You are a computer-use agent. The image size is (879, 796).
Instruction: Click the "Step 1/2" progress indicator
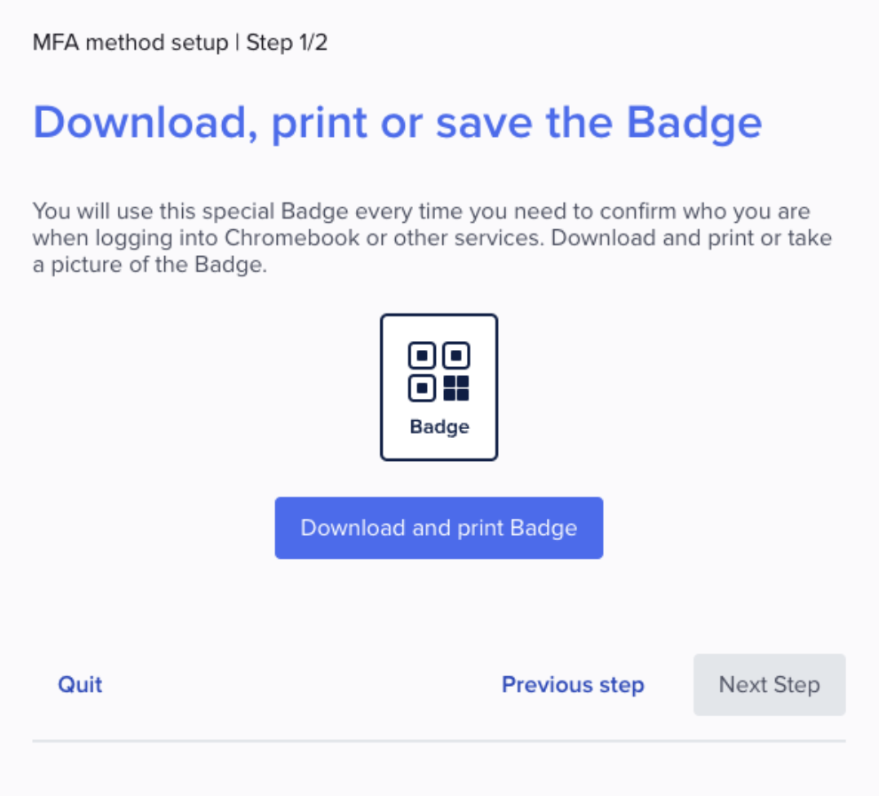(287, 42)
